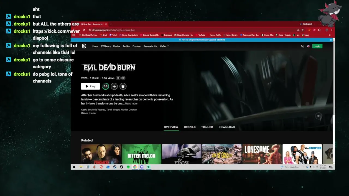The width and height of the screenshot is (349, 196).
Task: Open the VixSrc external link
Action: pyautogui.click(x=164, y=46)
